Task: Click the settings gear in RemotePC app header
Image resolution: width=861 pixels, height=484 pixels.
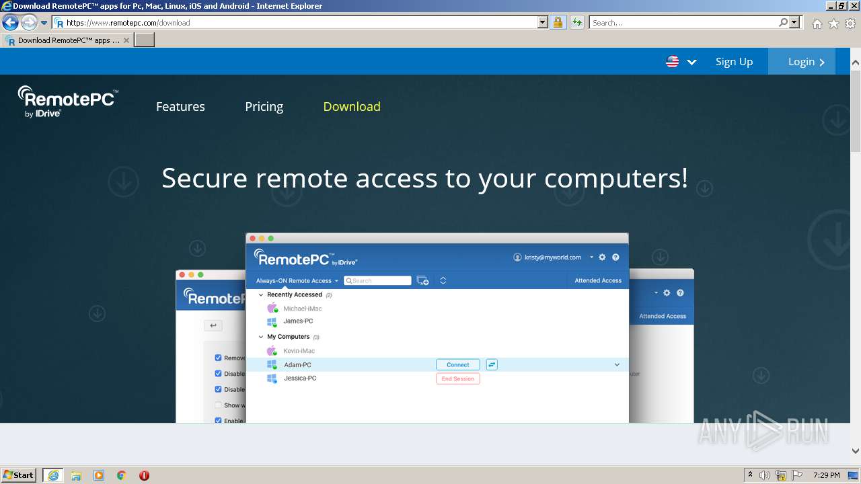Action: 602,257
